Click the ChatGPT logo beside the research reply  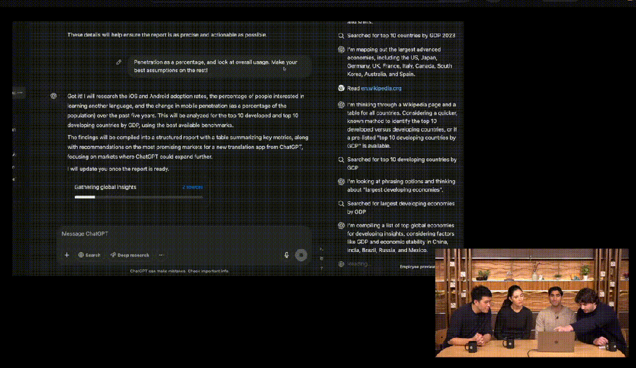click(54, 96)
